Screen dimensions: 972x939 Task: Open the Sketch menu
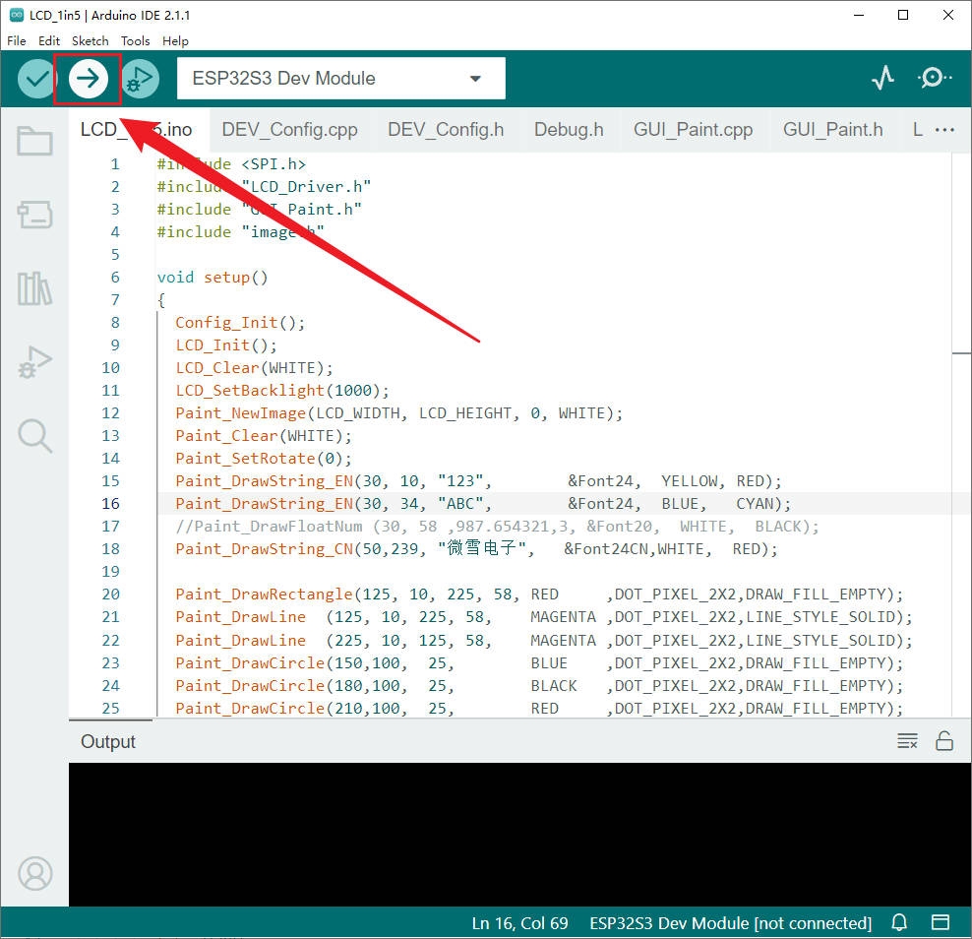[x=90, y=41]
